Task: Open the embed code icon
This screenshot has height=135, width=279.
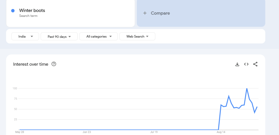Action: [x=246, y=64]
